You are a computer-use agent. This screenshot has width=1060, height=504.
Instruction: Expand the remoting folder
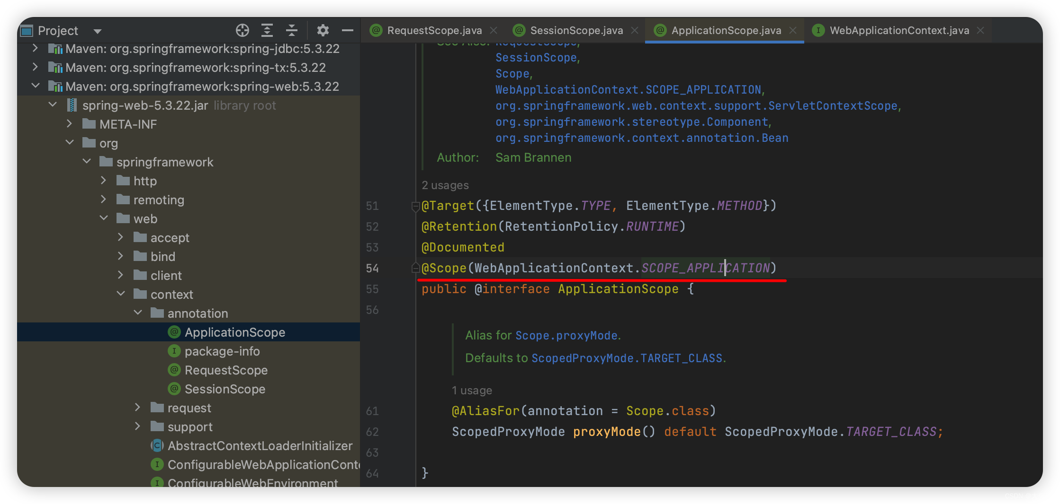click(x=103, y=200)
